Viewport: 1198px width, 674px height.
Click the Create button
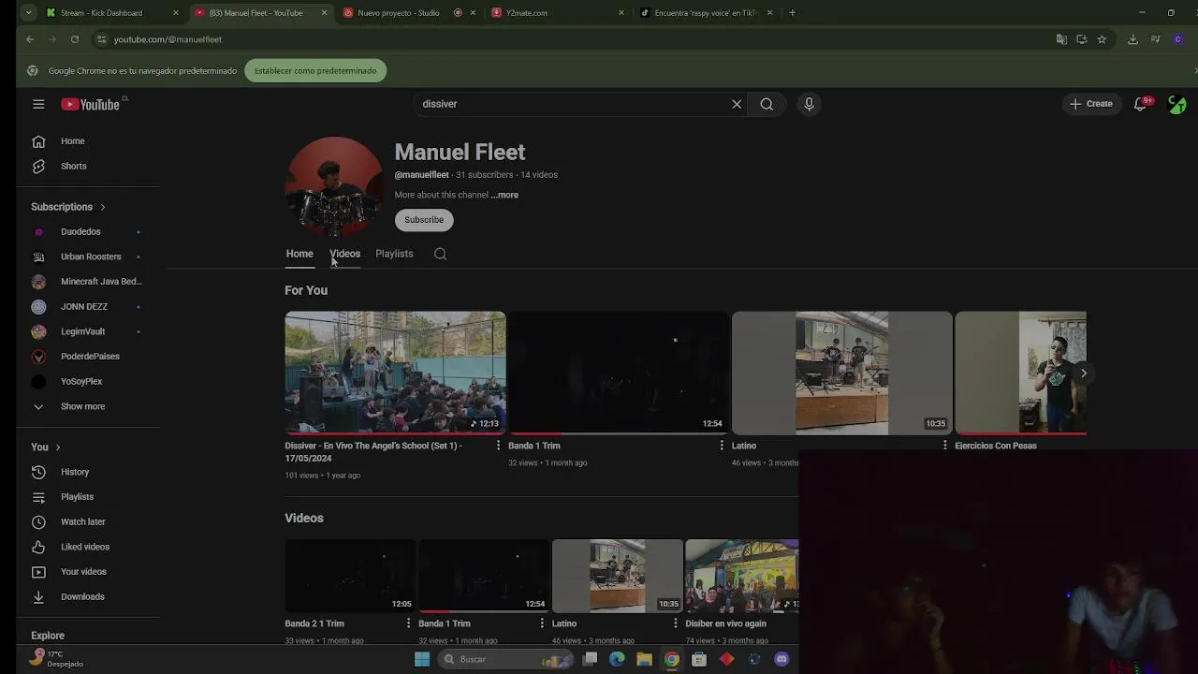(x=1091, y=104)
